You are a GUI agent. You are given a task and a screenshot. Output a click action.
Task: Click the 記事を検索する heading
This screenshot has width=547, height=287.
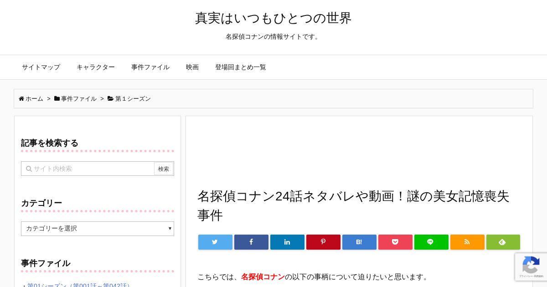[50, 143]
